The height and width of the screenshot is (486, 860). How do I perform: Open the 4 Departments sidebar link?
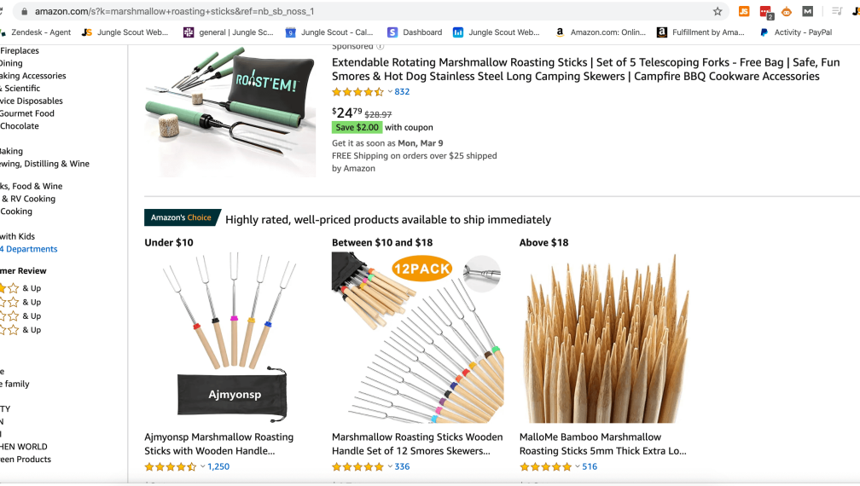click(x=29, y=249)
